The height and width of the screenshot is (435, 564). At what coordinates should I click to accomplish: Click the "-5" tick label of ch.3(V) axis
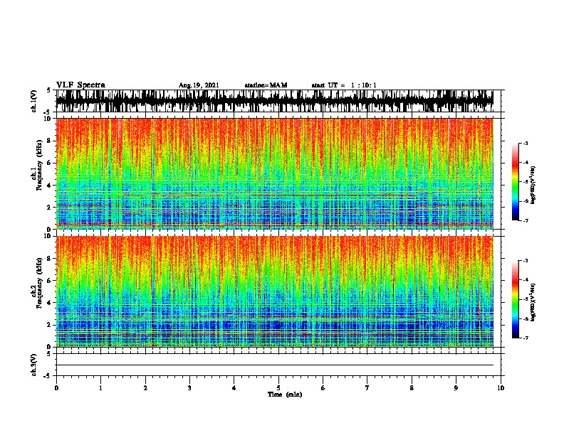coord(48,376)
